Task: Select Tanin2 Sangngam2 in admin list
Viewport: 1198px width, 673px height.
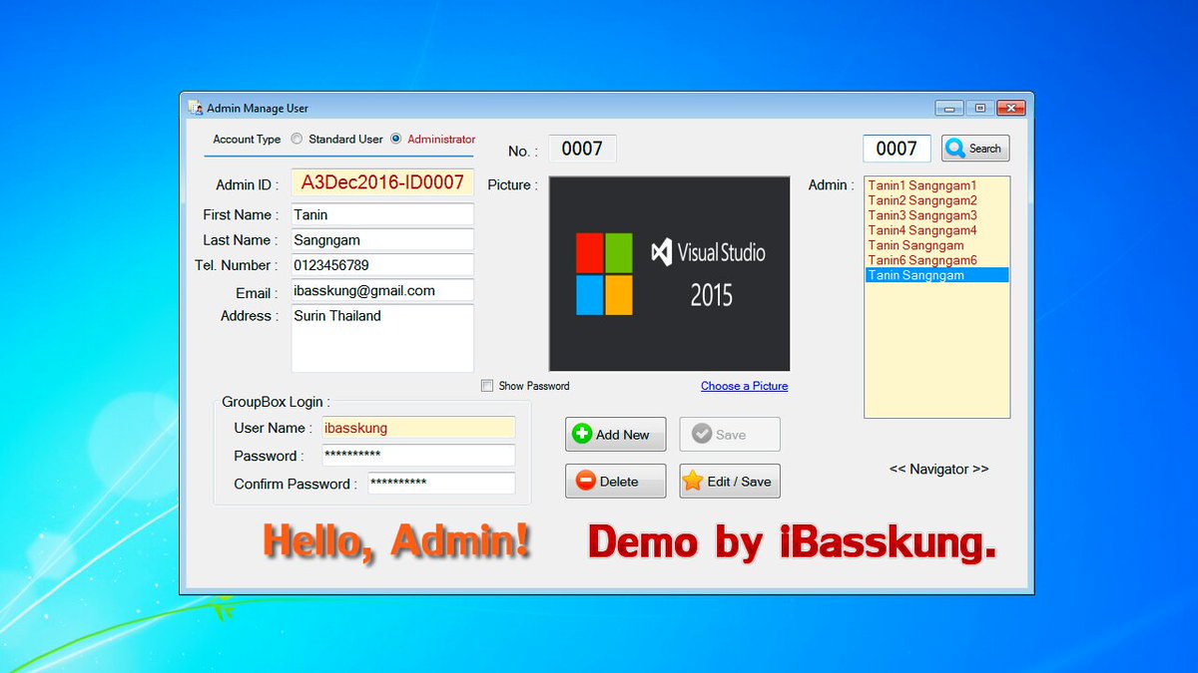Action: click(x=936, y=200)
